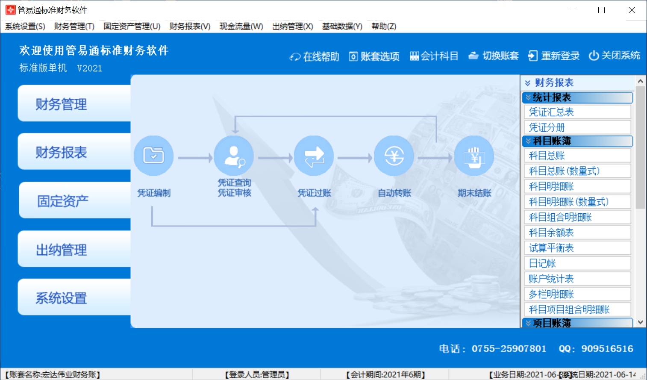Collapse the 财务报表 panel header
647x380 pixels.
[x=528, y=83]
